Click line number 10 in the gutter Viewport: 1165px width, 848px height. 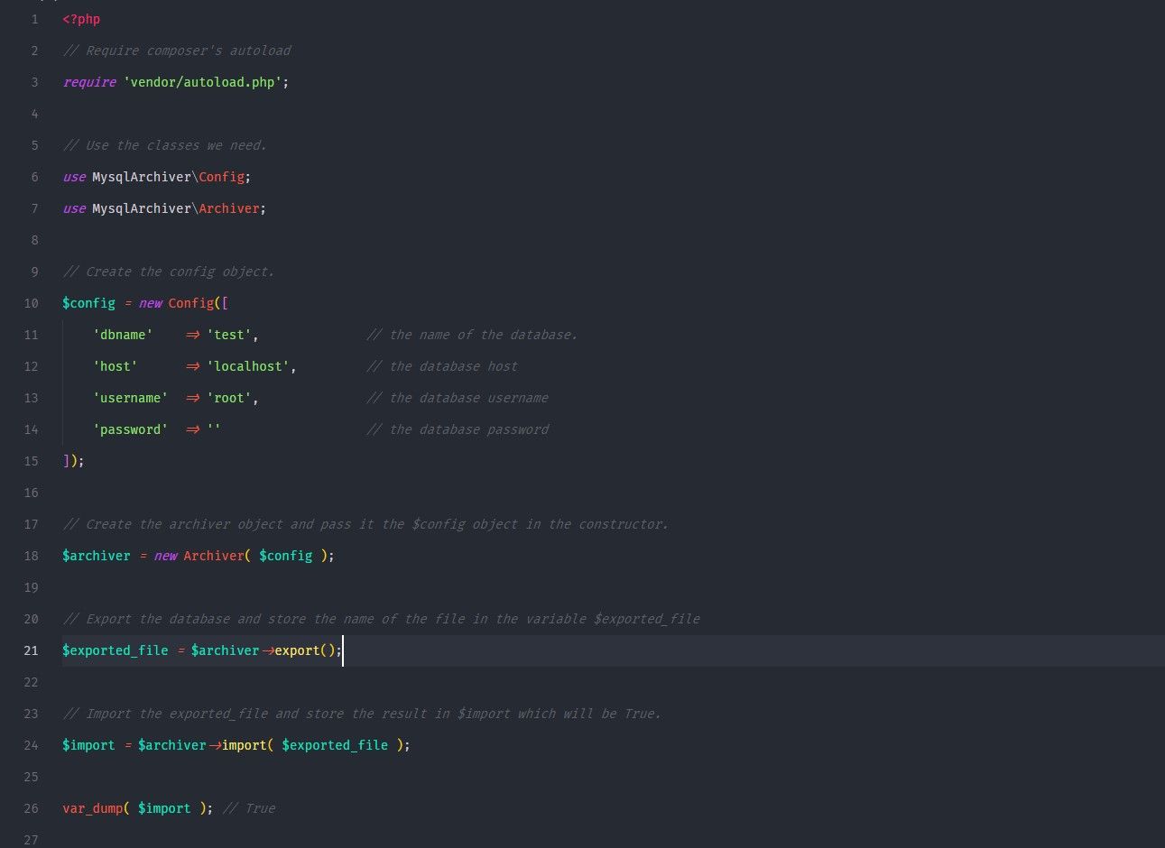32,303
